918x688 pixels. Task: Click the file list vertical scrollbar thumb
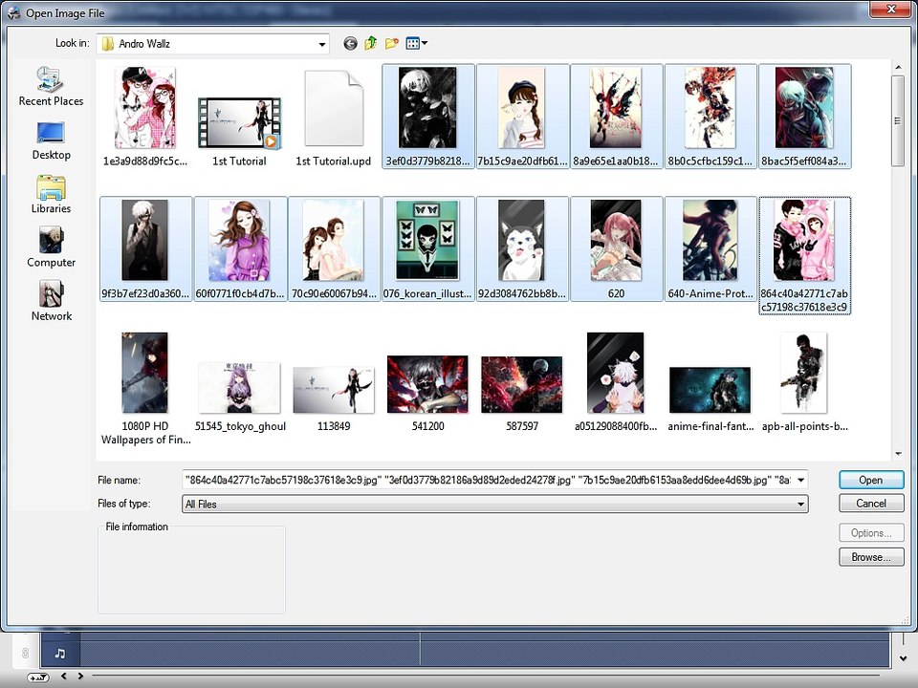pyautogui.click(x=898, y=121)
